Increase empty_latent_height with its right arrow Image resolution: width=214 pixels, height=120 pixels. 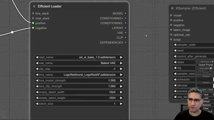121,98
